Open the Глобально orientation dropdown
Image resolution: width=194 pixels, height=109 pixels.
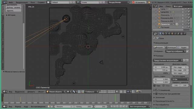[91, 92]
